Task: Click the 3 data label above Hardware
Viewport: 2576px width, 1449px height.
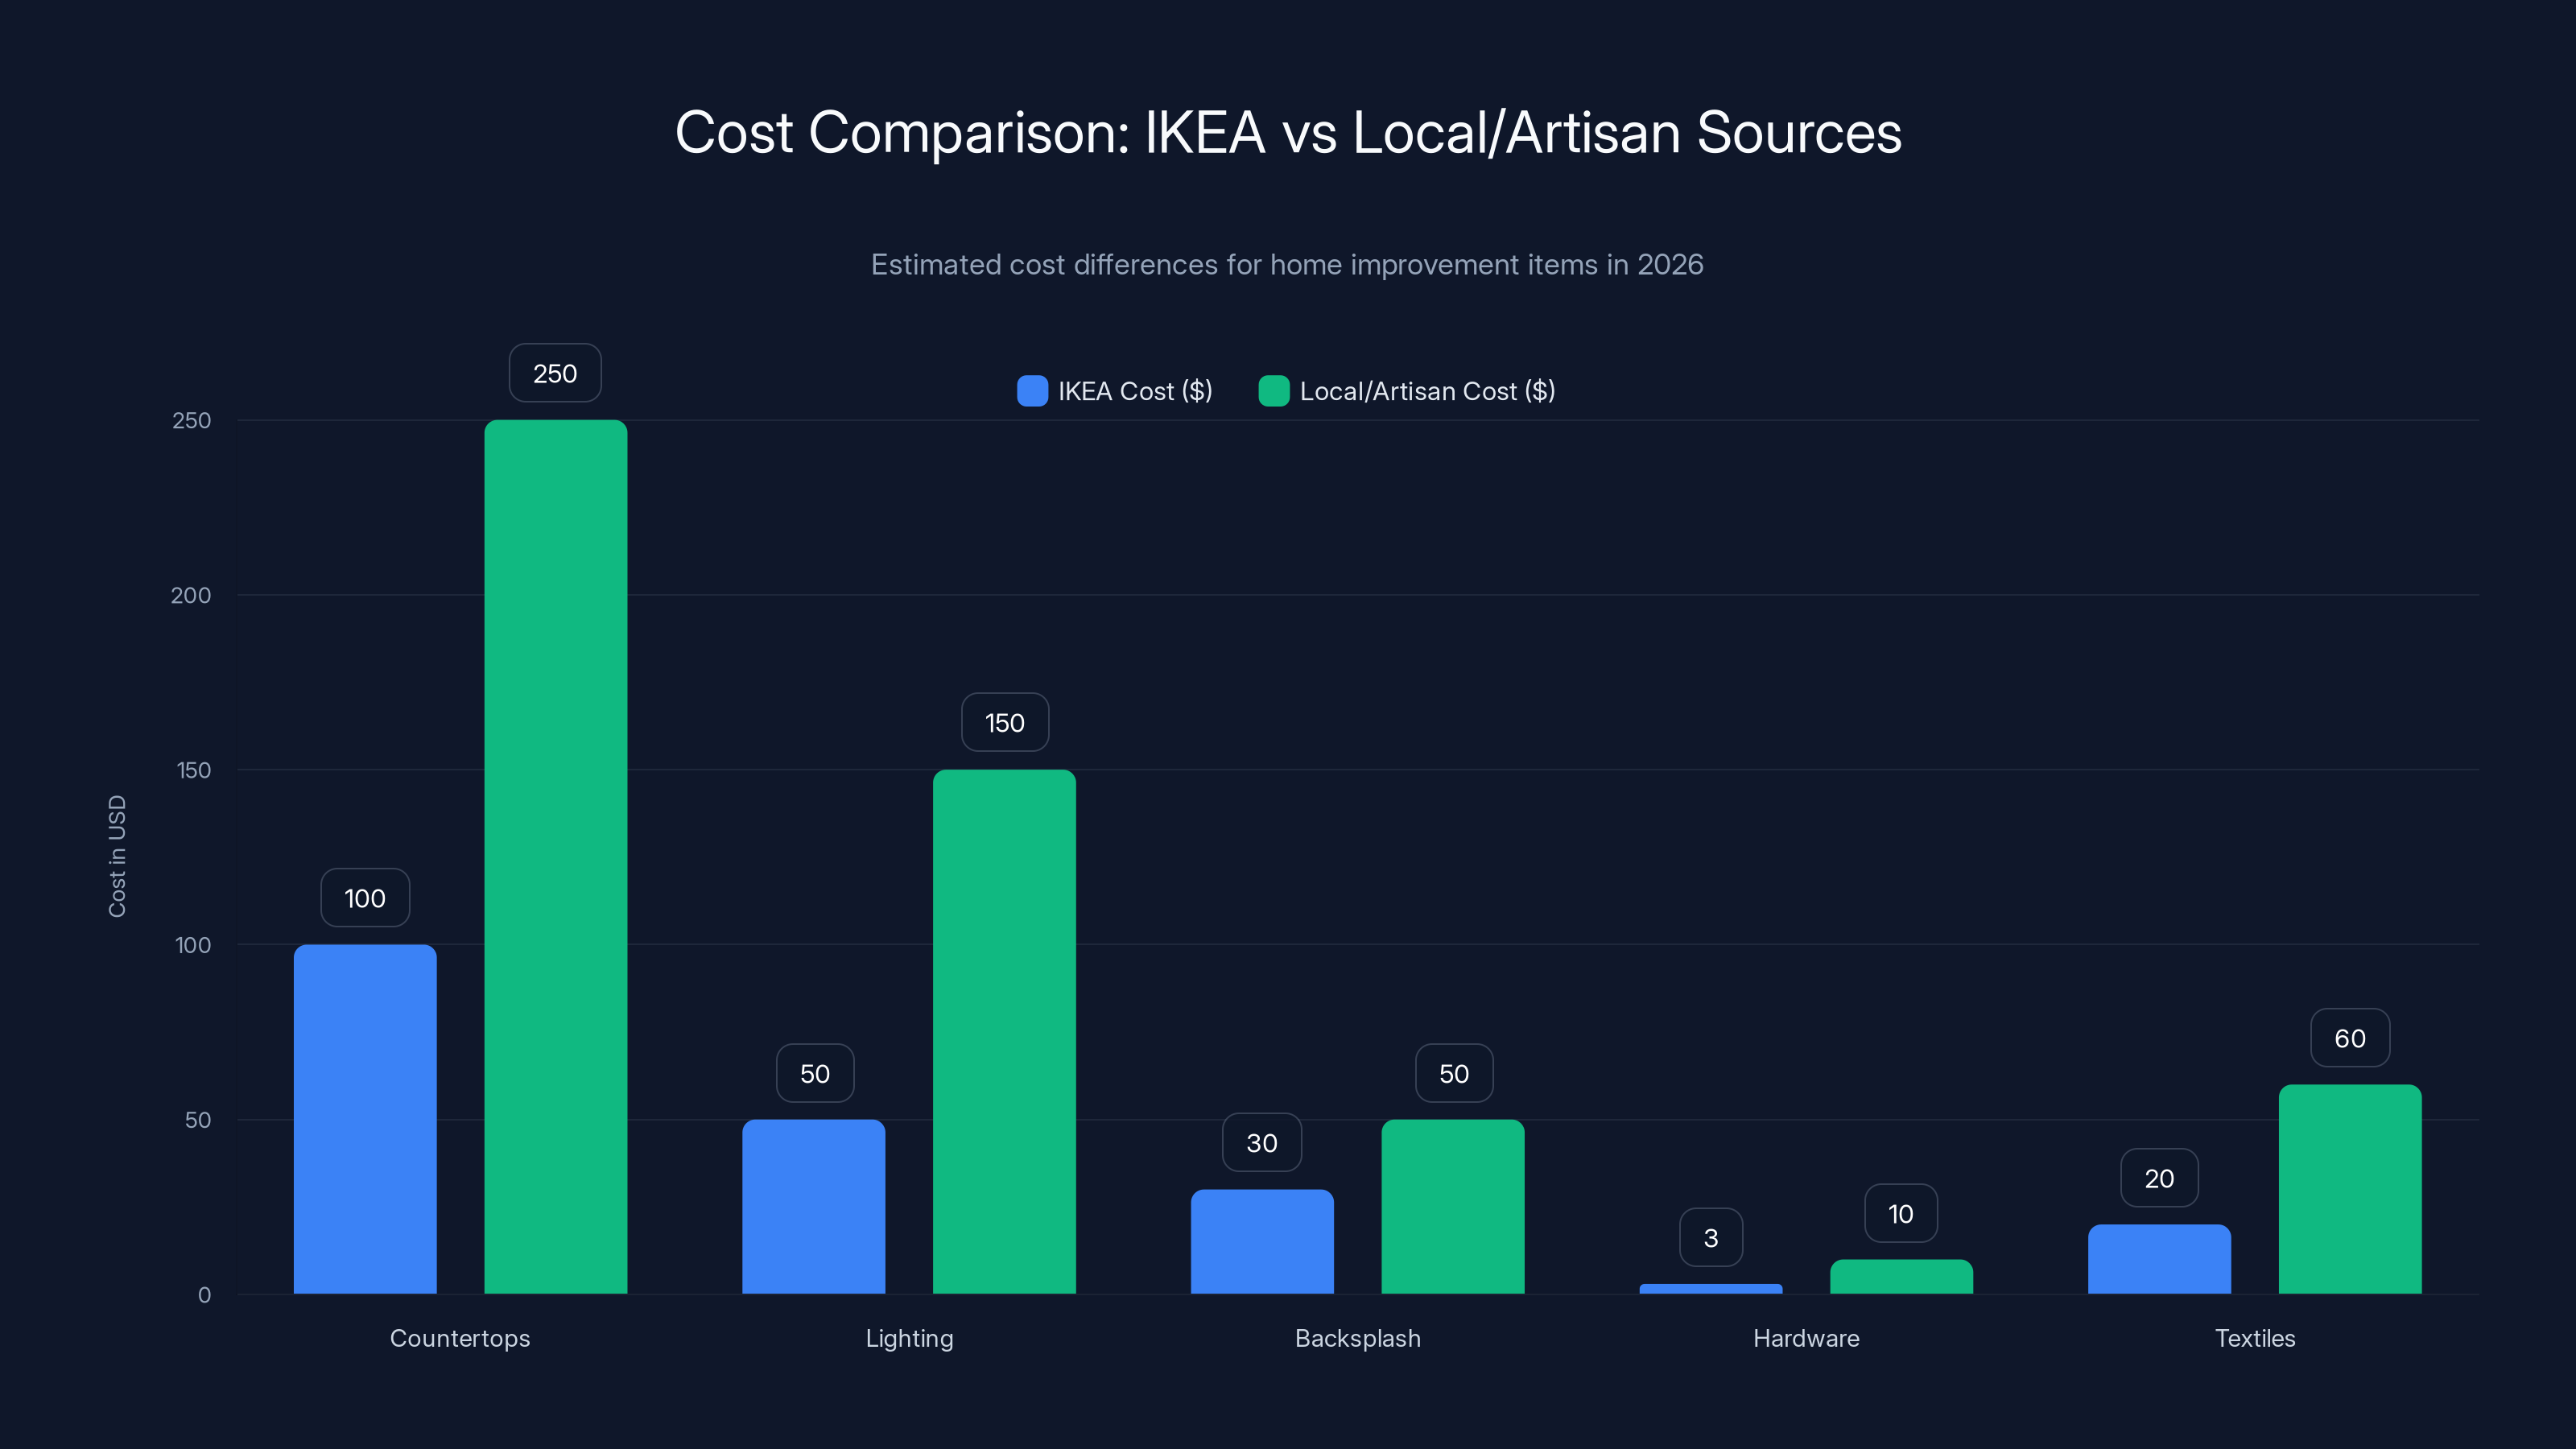Action: point(1711,1237)
